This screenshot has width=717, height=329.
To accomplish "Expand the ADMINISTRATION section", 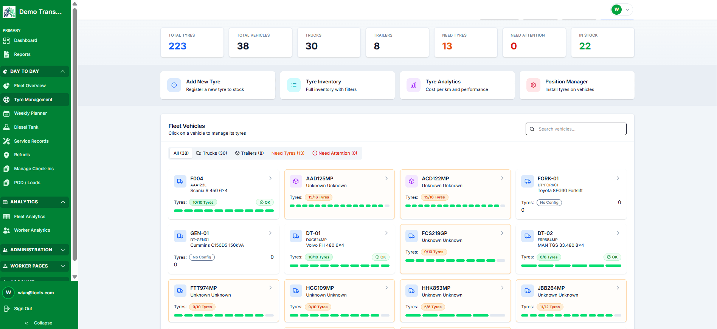I will [x=35, y=250].
